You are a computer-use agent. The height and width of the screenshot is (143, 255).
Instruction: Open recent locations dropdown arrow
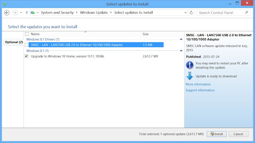point(21,13)
